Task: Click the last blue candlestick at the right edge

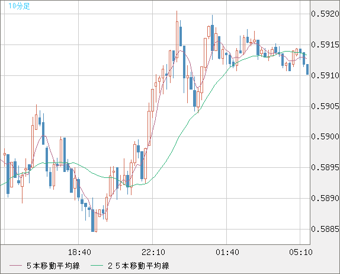Action: pyautogui.click(x=307, y=69)
